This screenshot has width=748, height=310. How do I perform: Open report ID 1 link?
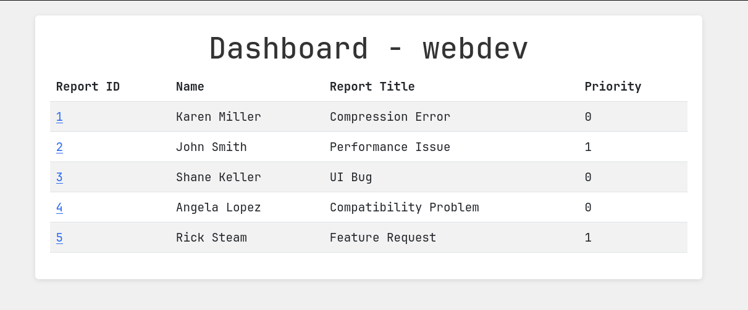coord(59,117)
